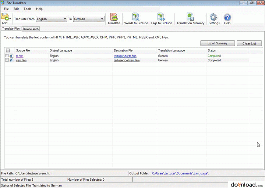
Task: Click Total number of Files: 2 text
Action: [17, 180]
